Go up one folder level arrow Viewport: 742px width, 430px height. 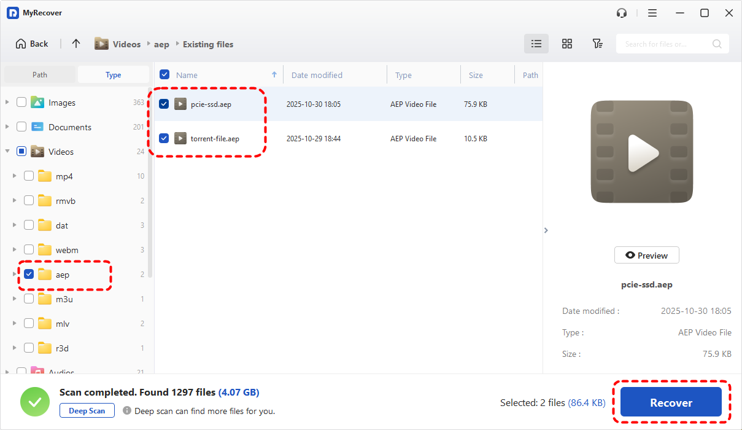pyautogui.click(x=76, y=44)
